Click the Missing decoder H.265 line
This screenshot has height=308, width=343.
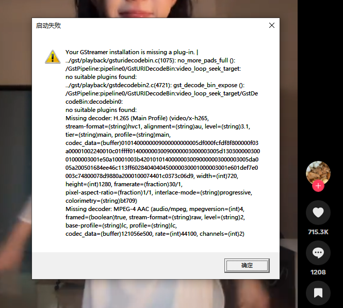pos(137,118)
